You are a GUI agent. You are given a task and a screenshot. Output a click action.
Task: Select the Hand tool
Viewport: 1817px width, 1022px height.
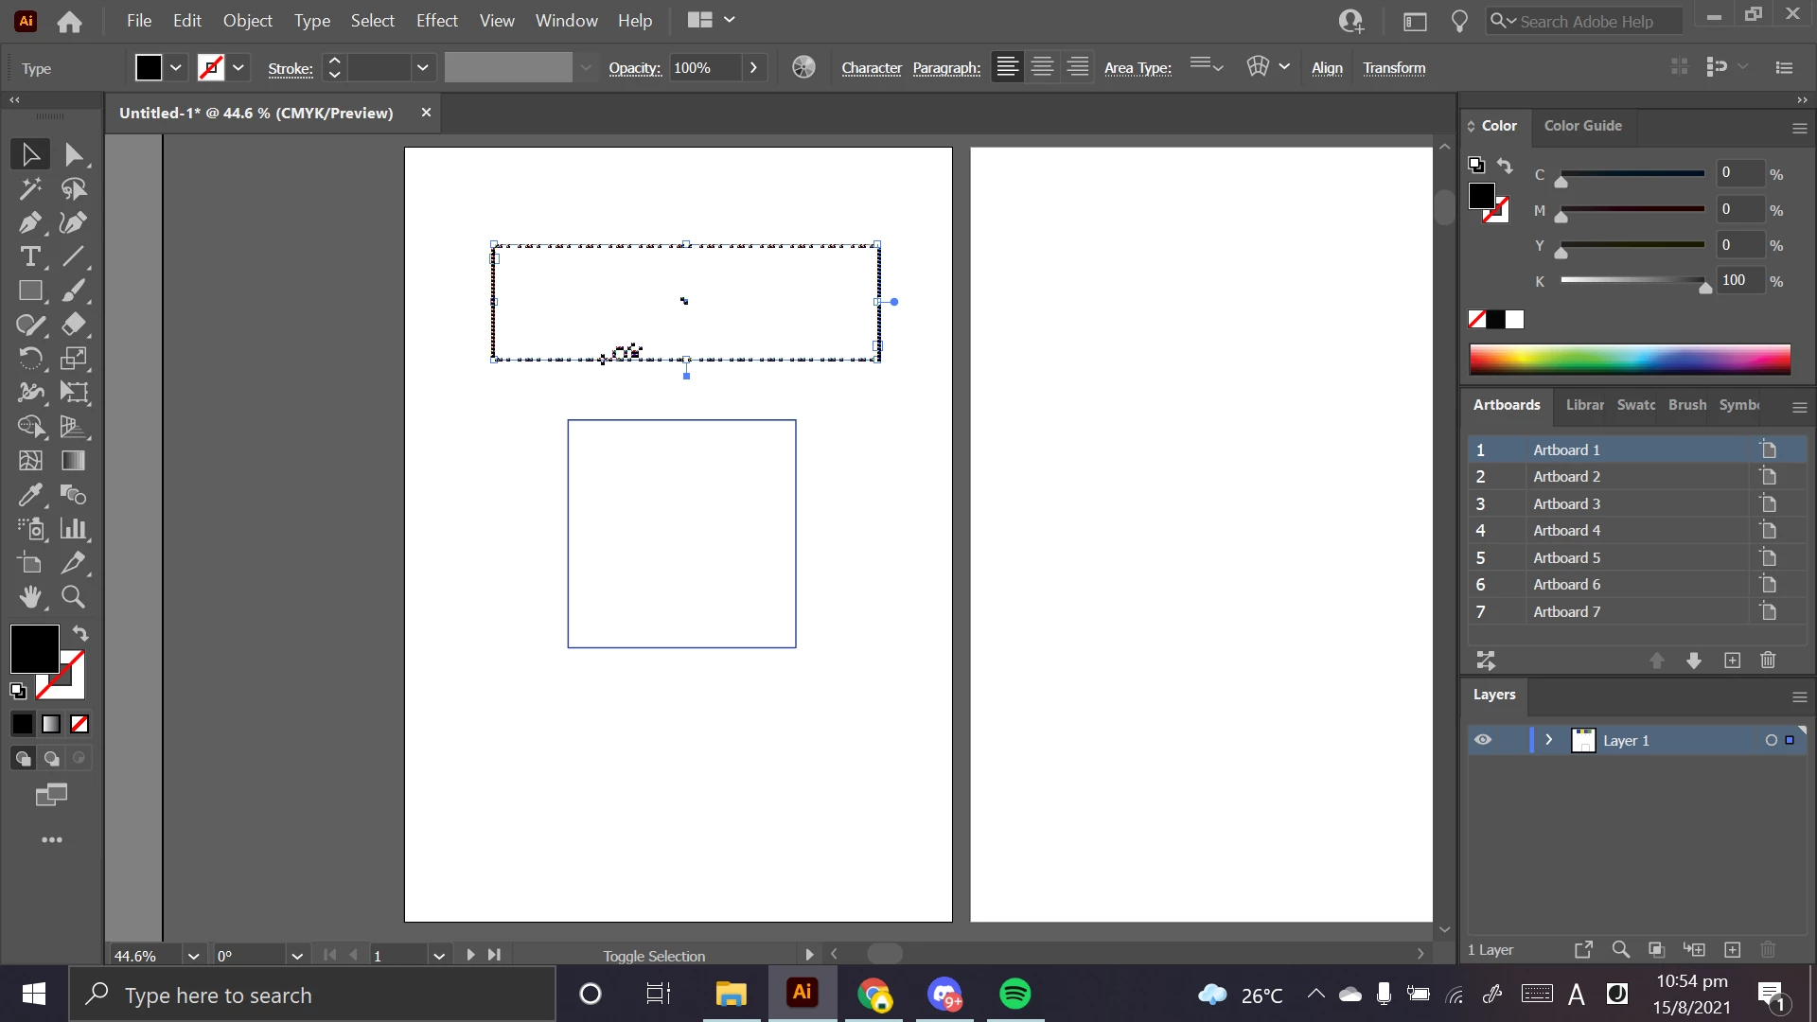pyautogui.click(x=29, y=597)
